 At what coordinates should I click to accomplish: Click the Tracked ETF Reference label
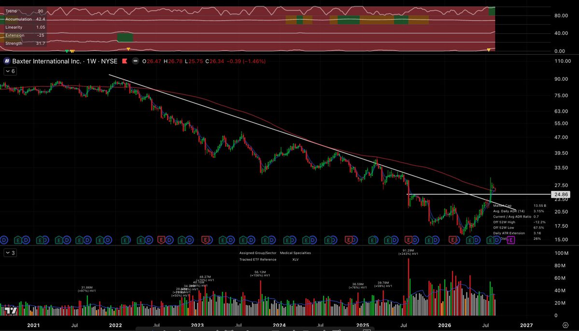(258, 259)
